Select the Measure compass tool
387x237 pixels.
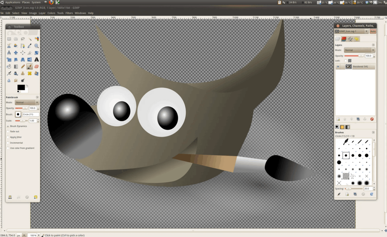(x=9, y=53)
